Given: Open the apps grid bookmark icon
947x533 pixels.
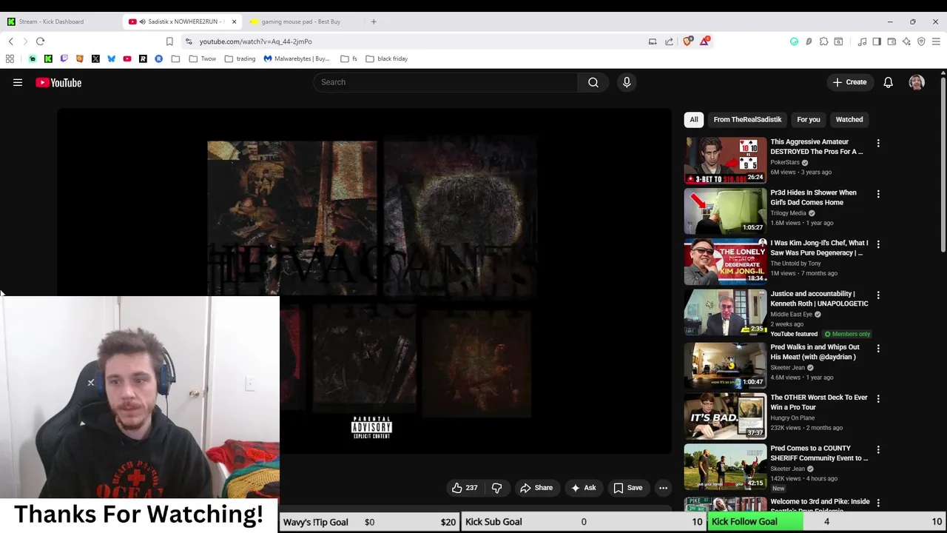Looking at the screenshot, I should [10, 58].
